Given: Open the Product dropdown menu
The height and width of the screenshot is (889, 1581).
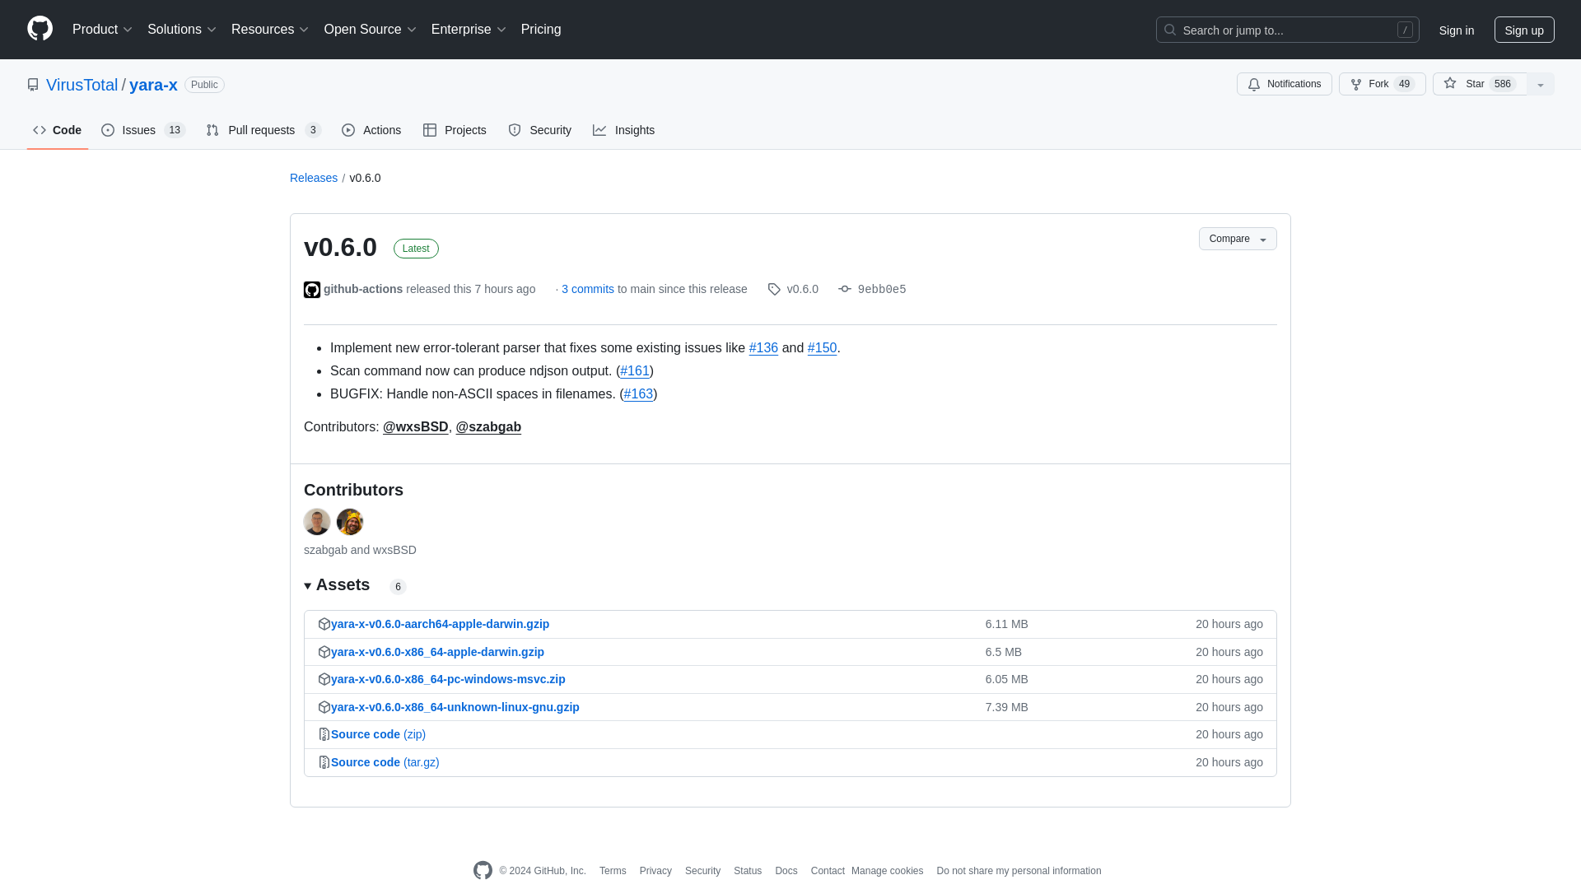Looking at the screenshot, I should point(102,30).
